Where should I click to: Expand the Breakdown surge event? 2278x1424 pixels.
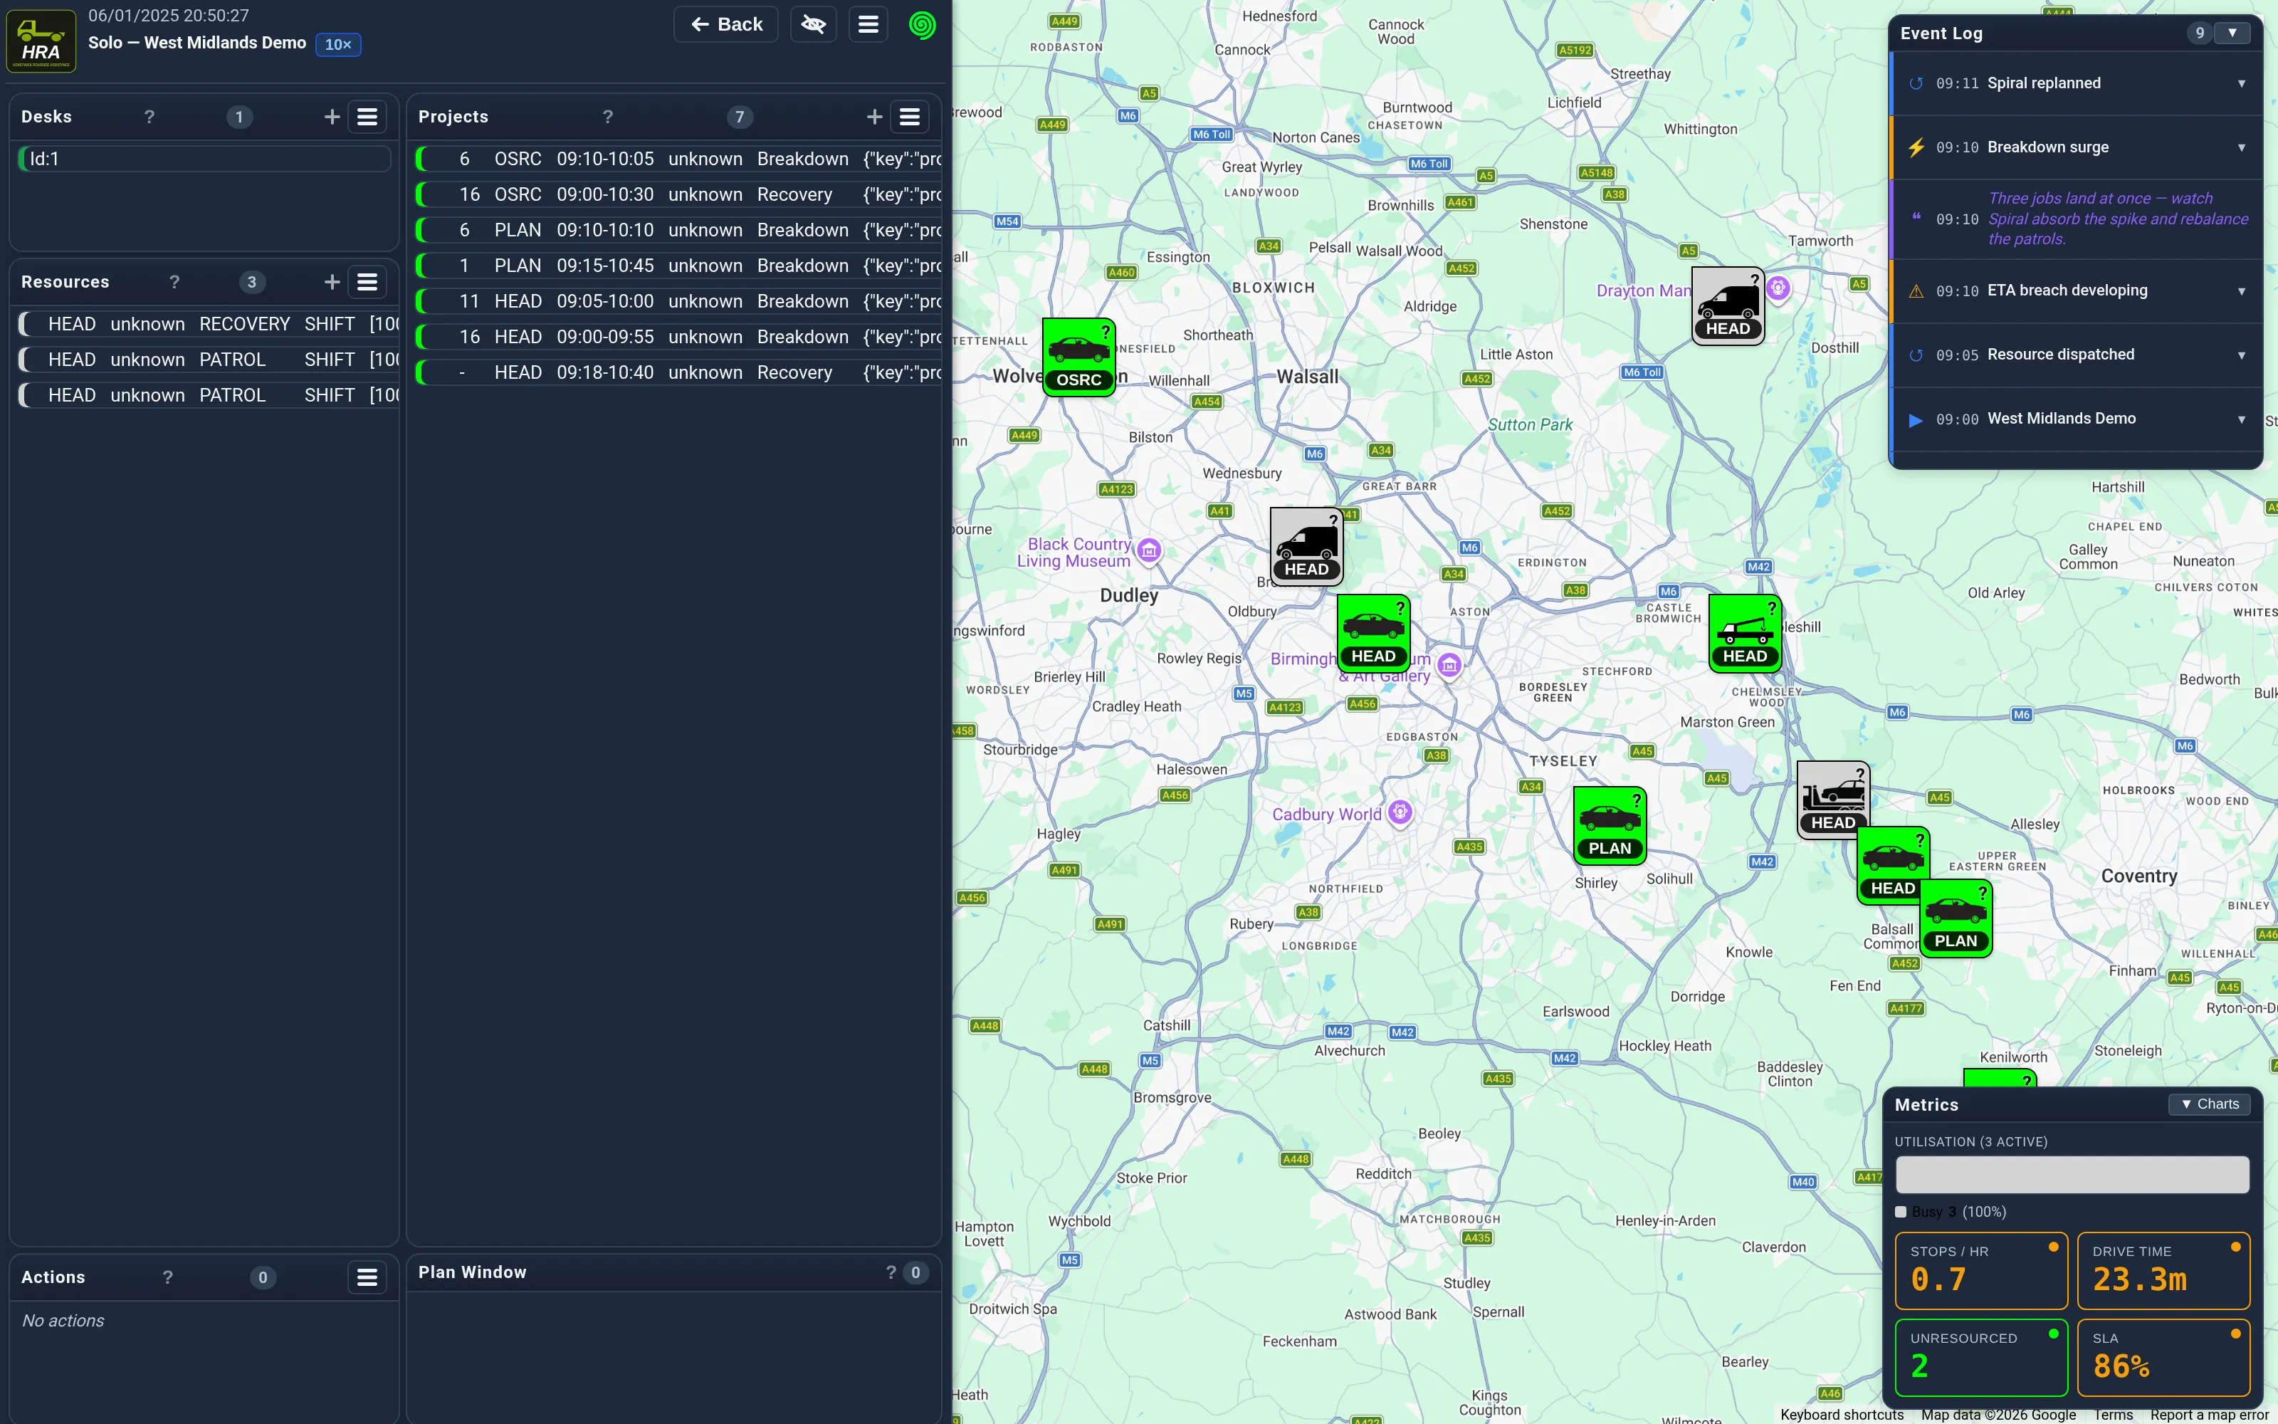(2240, 148)
